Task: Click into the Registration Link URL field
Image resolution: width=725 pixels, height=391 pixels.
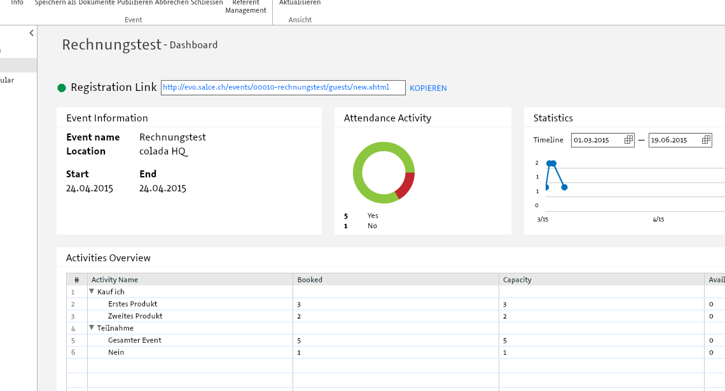Action: click(x=283, y=88)
